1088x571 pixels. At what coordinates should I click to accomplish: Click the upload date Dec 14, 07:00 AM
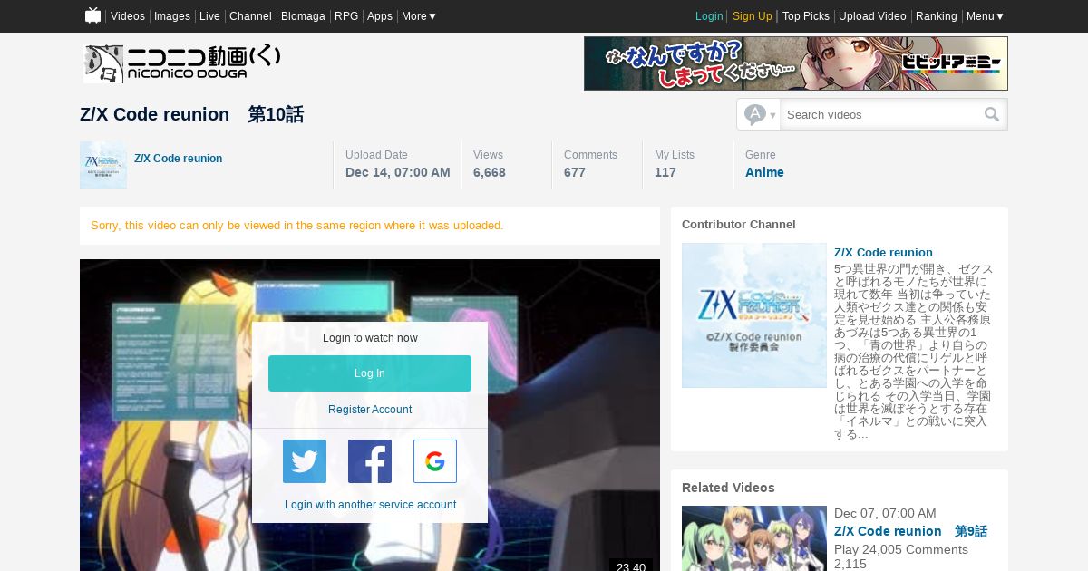398,172
